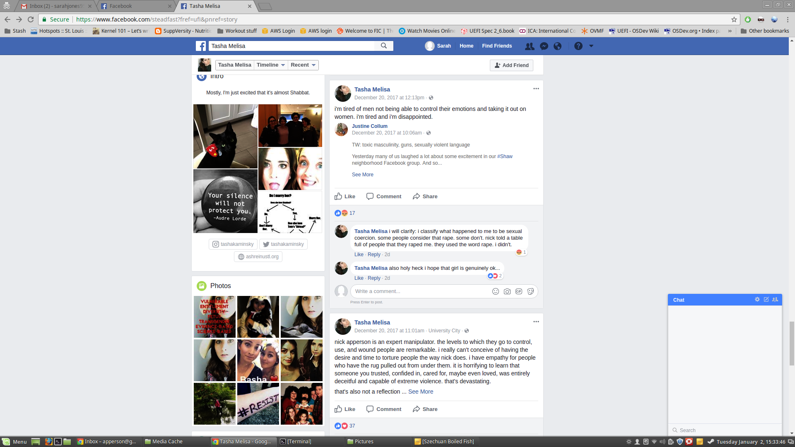
Task: Attach a photo via camera icon
Action: (507, 291)
